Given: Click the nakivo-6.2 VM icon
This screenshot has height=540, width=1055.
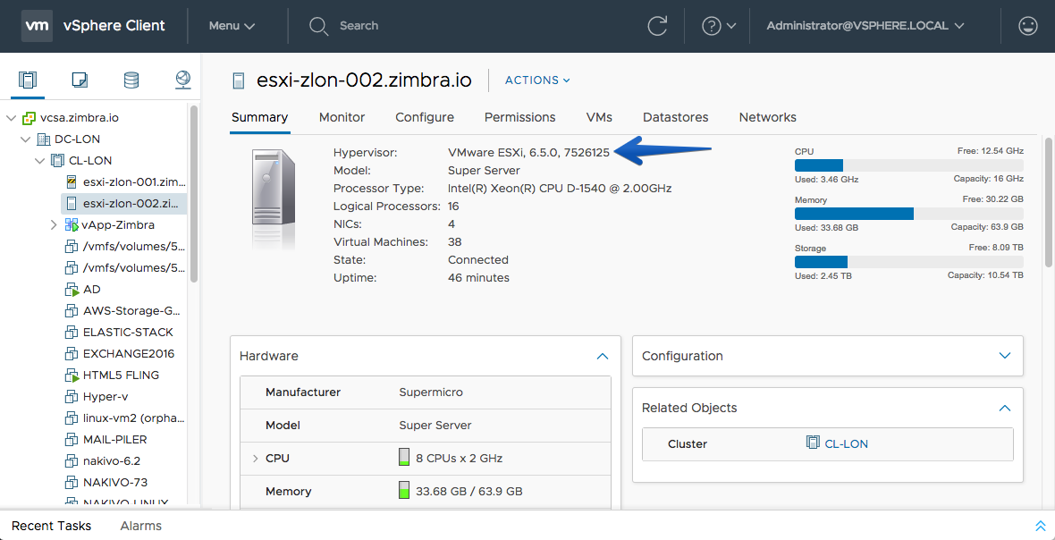Looking at the screenshot, I should (72, 460).
